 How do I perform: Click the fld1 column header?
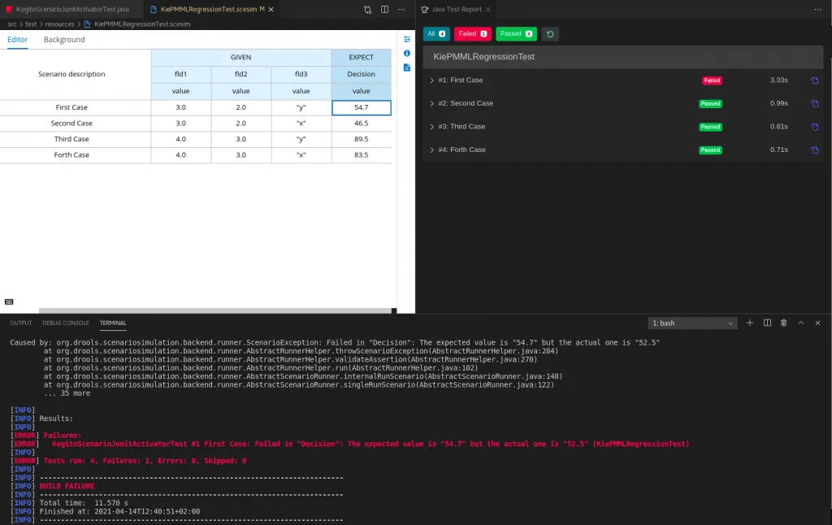181,74
